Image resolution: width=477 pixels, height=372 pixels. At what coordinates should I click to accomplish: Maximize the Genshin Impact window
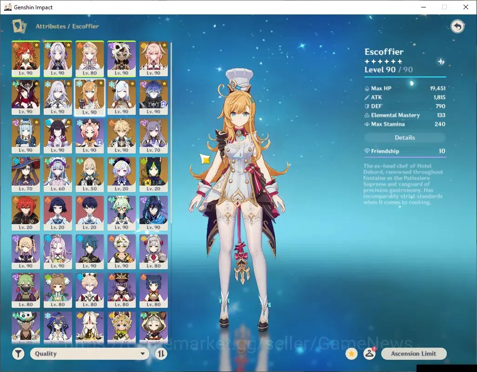(444, 7)
